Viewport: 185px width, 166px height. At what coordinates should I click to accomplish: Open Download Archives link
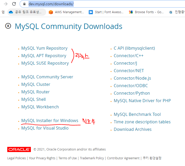click(x=133, y=130)
